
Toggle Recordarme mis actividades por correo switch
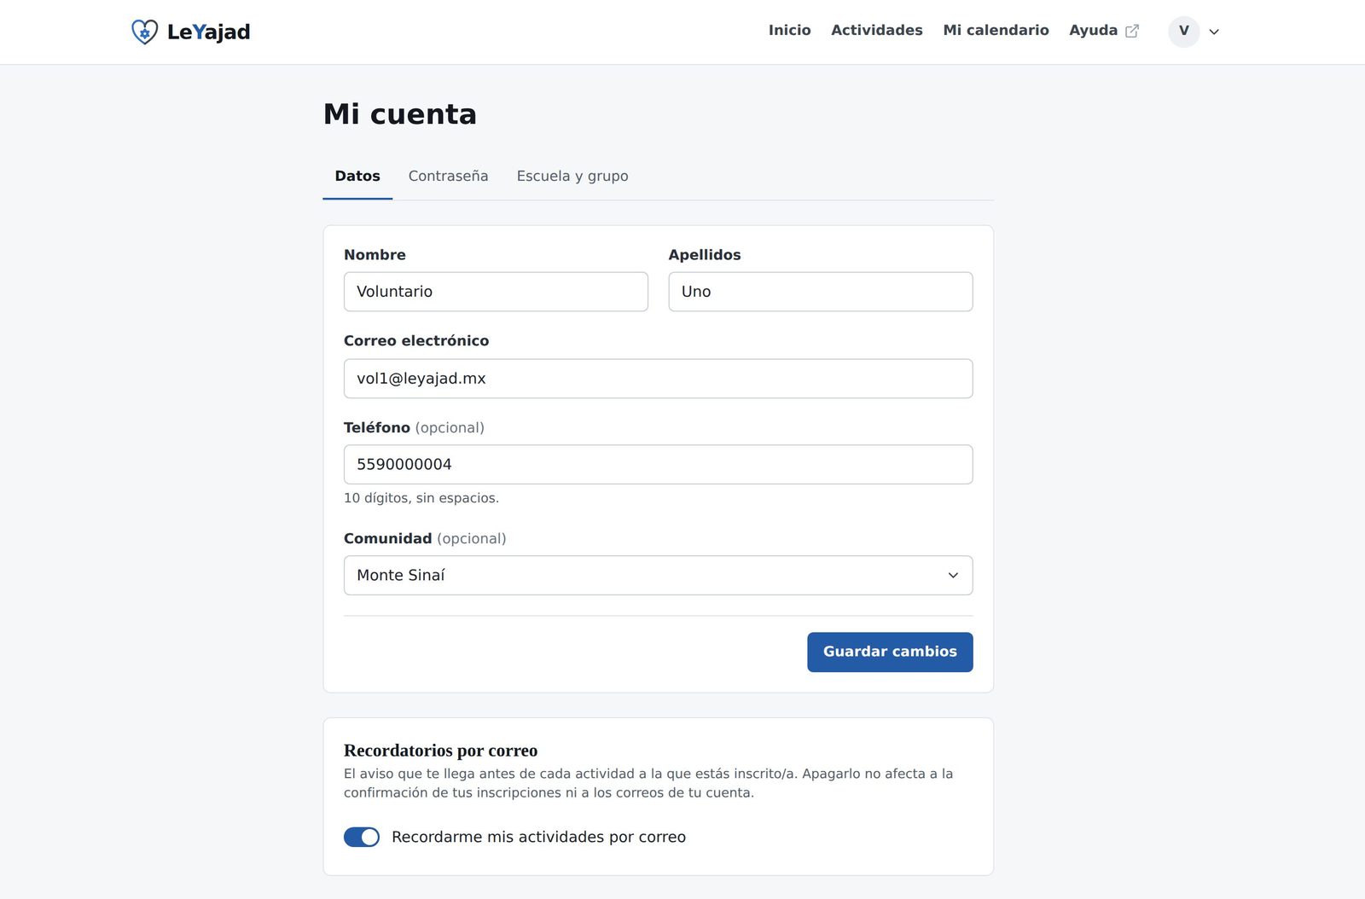coord(362,837)
